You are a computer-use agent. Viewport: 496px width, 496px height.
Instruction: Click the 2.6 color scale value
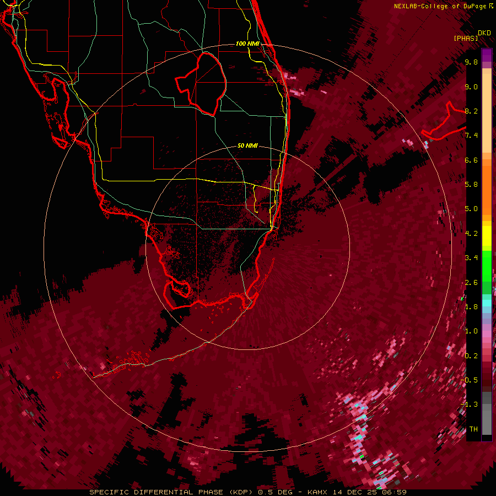coord(471,283)
